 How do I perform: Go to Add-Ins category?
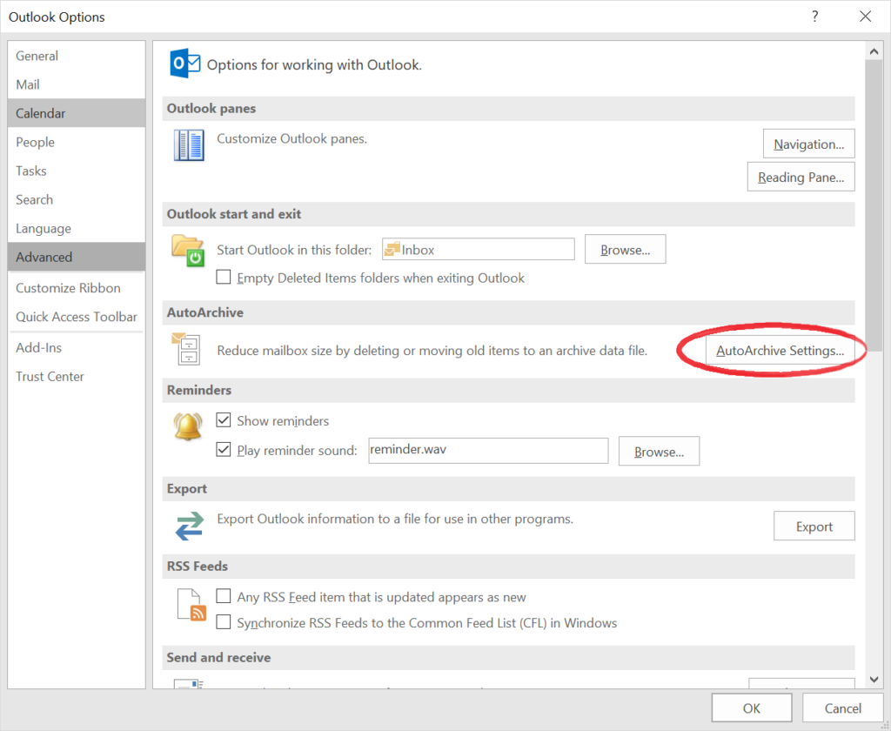click(77, 347)
